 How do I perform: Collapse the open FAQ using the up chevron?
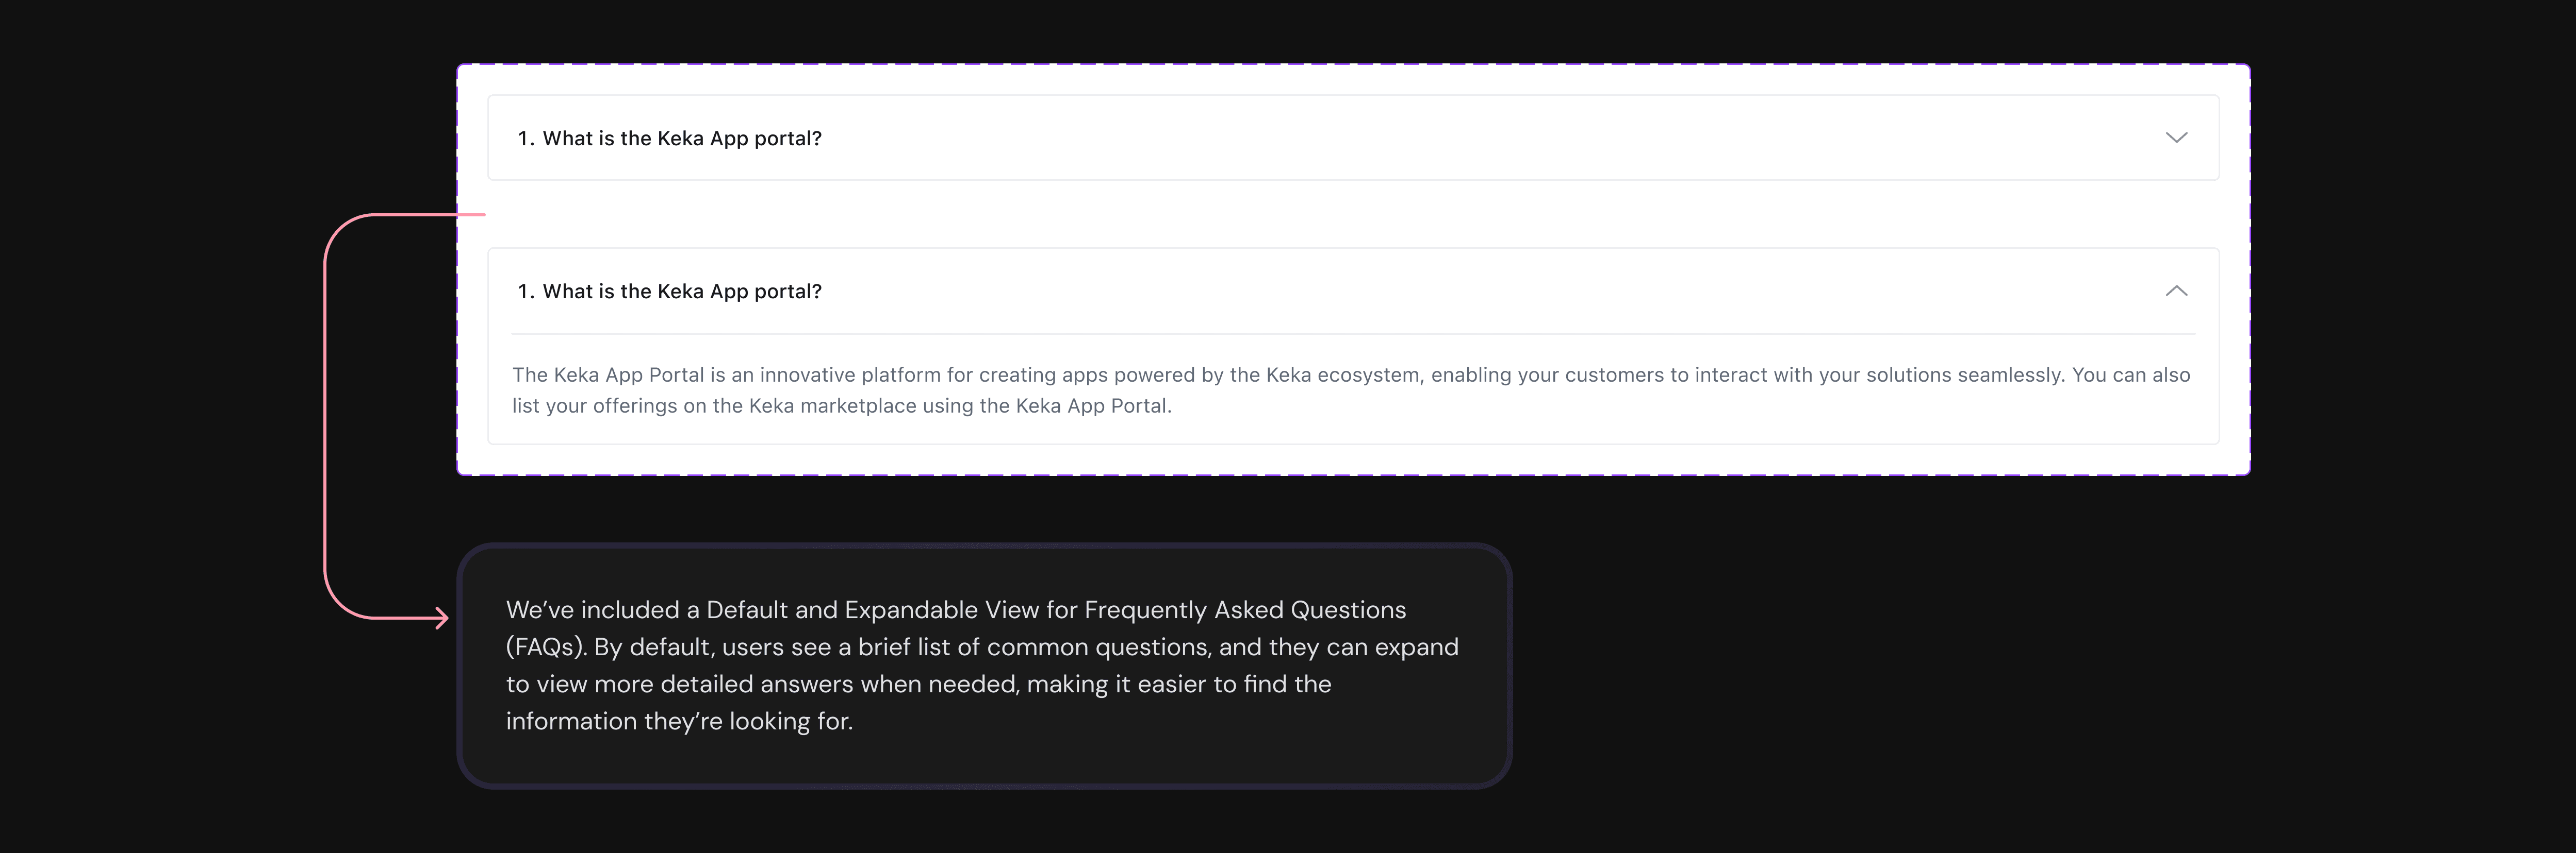(2176, 291)
